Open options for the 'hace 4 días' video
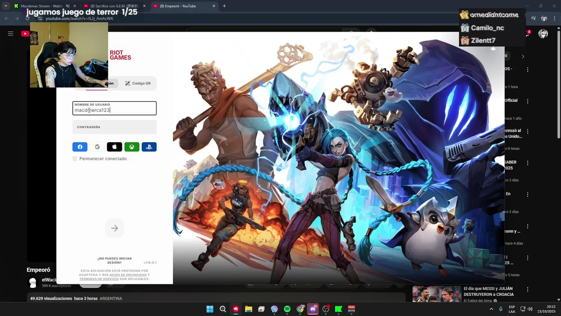561x316 pixels. [x=528, y=226]
